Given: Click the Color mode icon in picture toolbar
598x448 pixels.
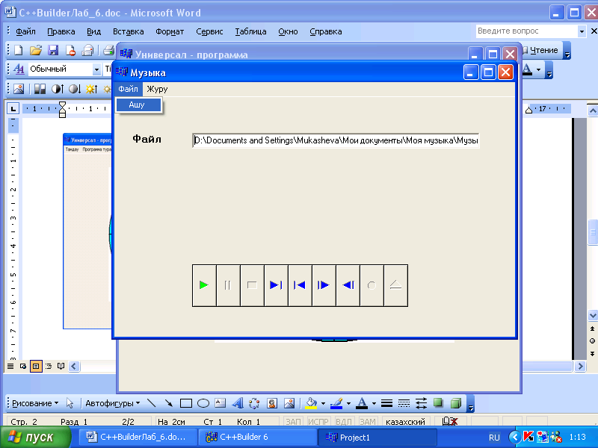Looking at the screenshot, I should 40,89.
